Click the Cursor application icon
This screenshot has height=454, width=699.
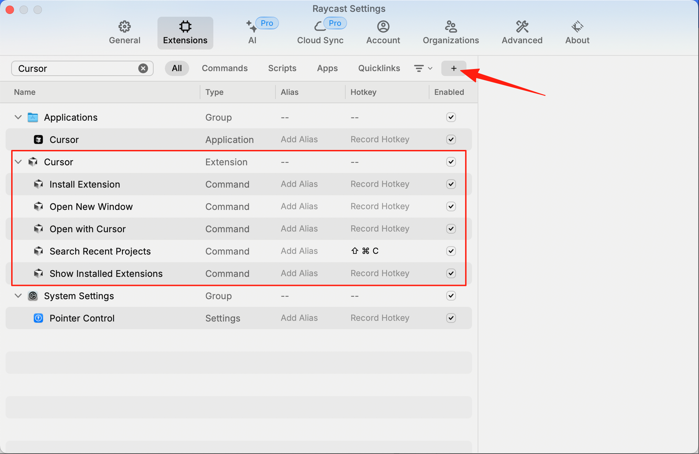pyautogui.click(x=38, y=139)
